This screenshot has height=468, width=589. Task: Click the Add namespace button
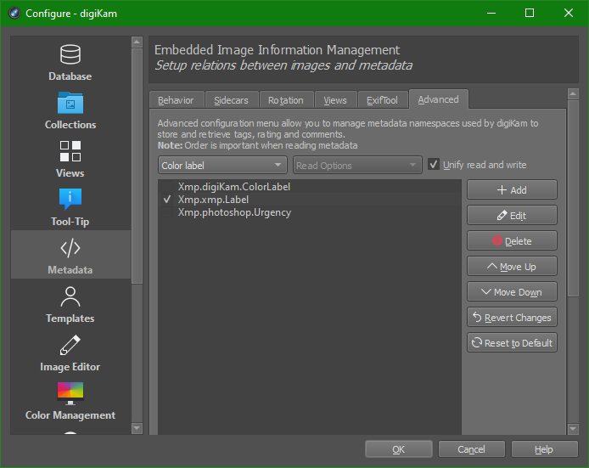[x=512, y=190]
